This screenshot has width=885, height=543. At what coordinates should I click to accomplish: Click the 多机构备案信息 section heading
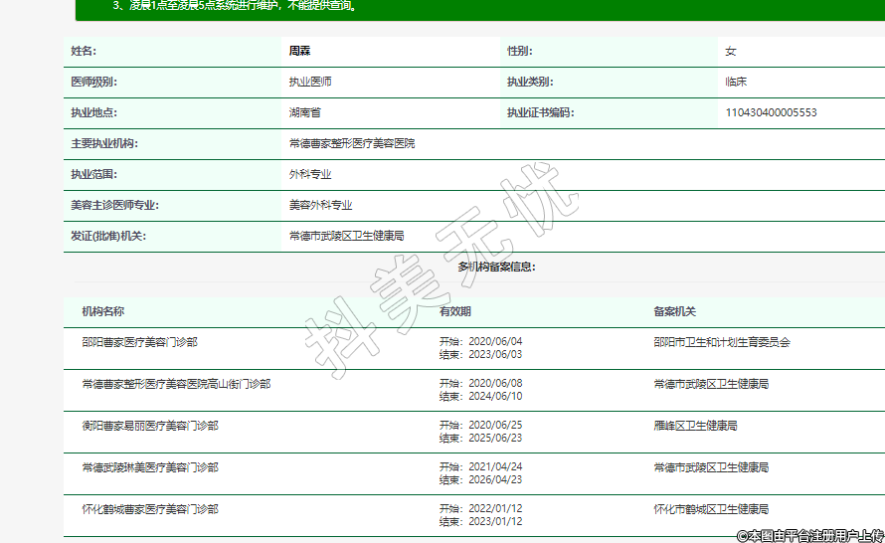[x=496, y=267]
